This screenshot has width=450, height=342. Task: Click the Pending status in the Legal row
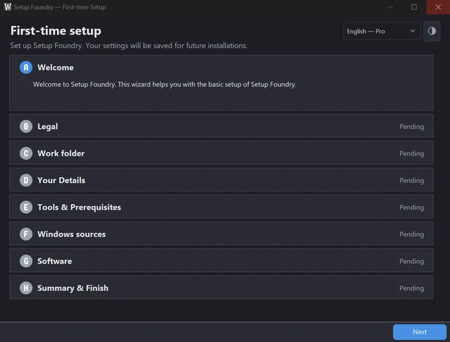pyautogui.click(x=411, y=127)
